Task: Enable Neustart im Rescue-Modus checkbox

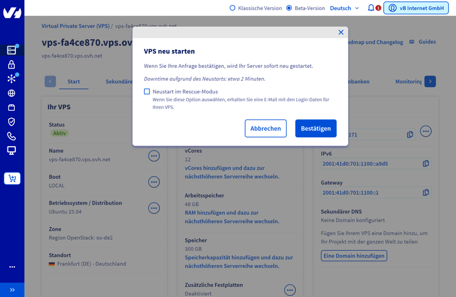Action: pyautogui.click(x=147, y=92)
